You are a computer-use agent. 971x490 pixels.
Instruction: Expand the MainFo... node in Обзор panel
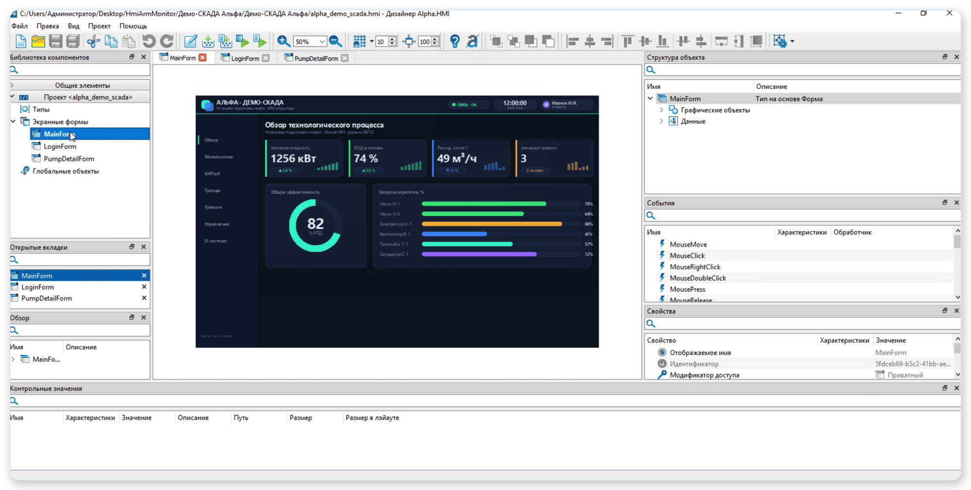[13, 359]
